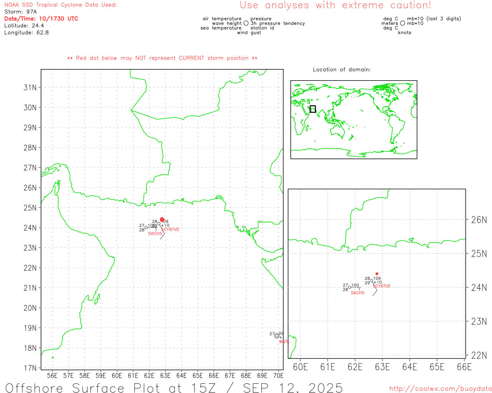492x393 pixels.
Task: Click the red storm dot on the main map
Action: pyautogui.click(x=162, y=220)
